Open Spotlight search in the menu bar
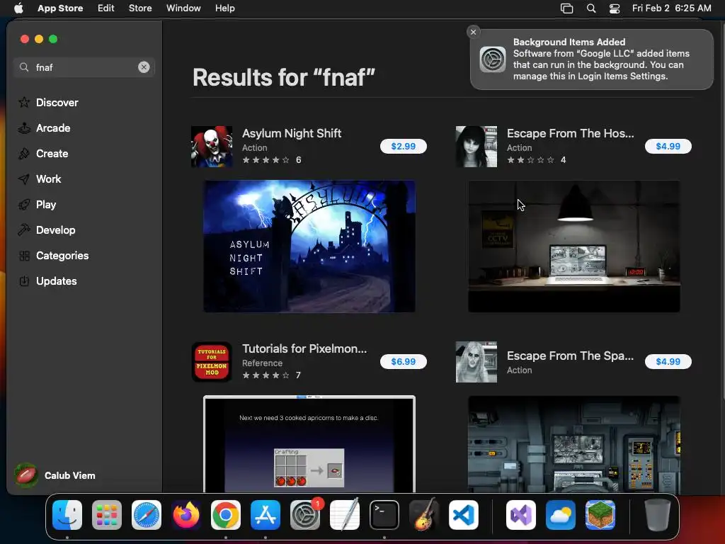Image resolution: width=725 pixels, height=544 pixels. coord(591,8)
